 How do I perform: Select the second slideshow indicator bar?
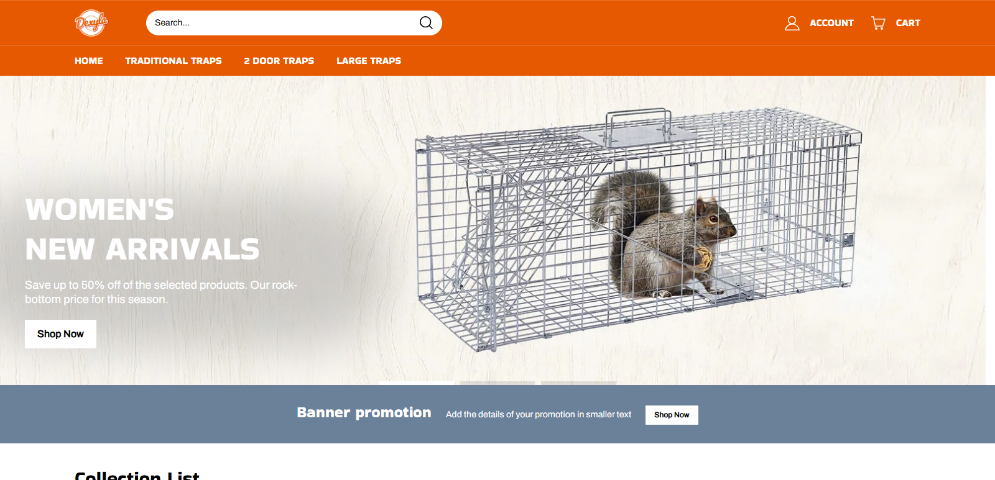pyautogui.click(x=497, y=383)
